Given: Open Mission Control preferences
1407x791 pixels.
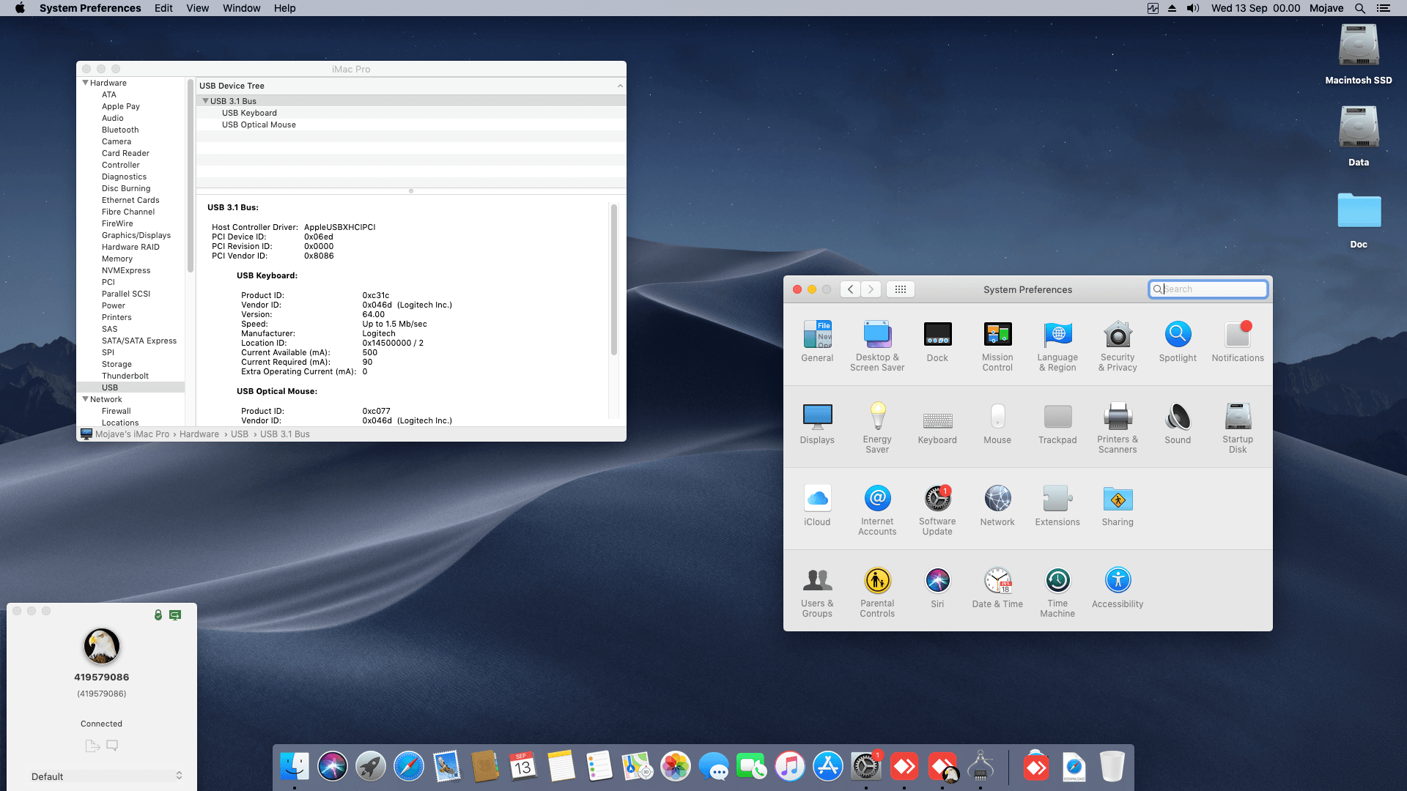Looking at the screenshot, I should 997,346.
